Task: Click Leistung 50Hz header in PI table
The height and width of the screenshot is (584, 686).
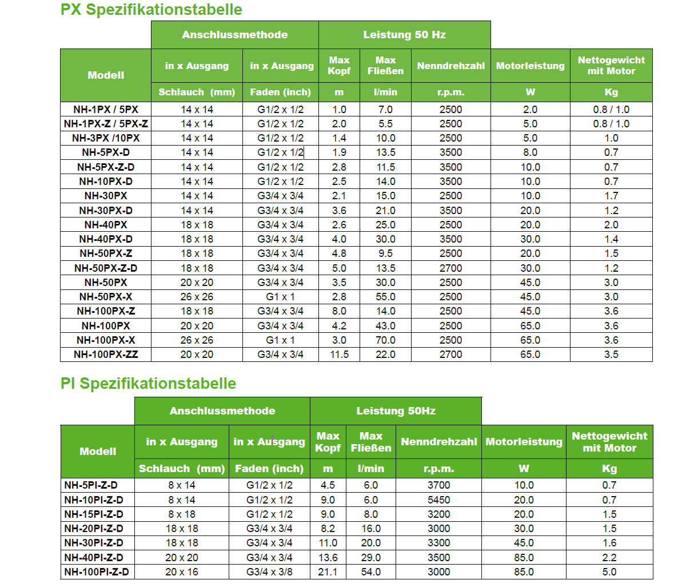Action: [x=396, y=411]
